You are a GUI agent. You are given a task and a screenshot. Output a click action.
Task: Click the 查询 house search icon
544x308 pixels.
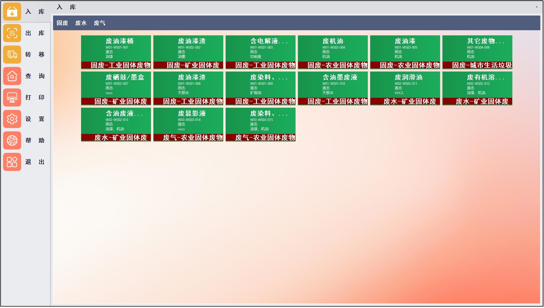click(x=12, y=76)
